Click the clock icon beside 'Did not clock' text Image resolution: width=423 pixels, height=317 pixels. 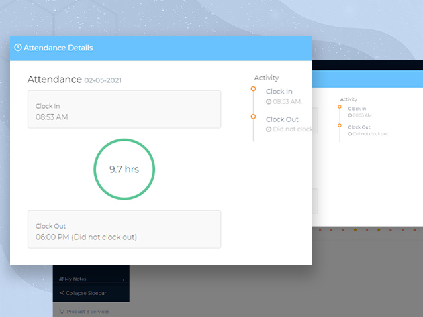269,129
